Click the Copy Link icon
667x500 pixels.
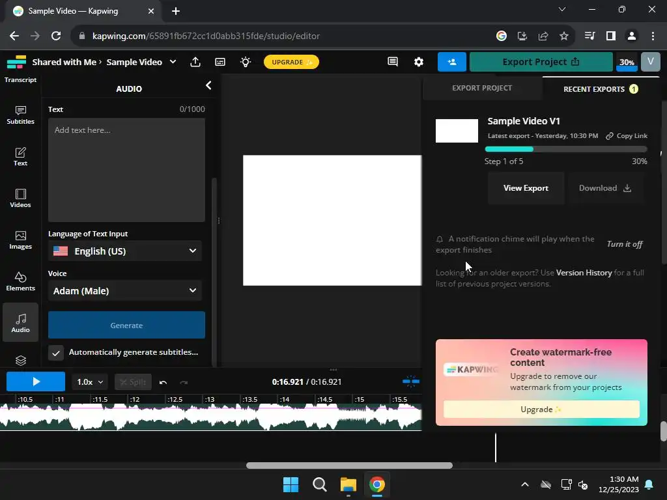tap(610, 135)
